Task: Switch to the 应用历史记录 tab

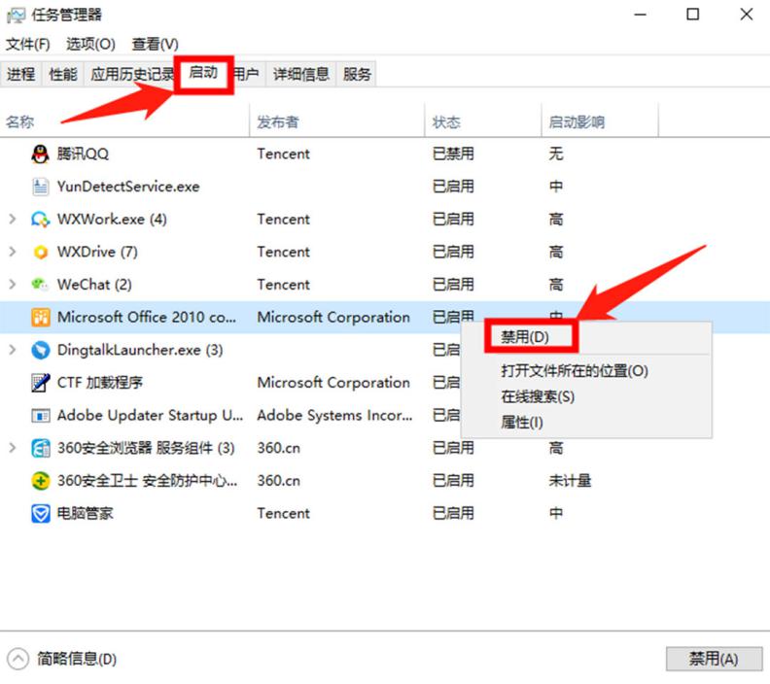Action: (131, 74)
